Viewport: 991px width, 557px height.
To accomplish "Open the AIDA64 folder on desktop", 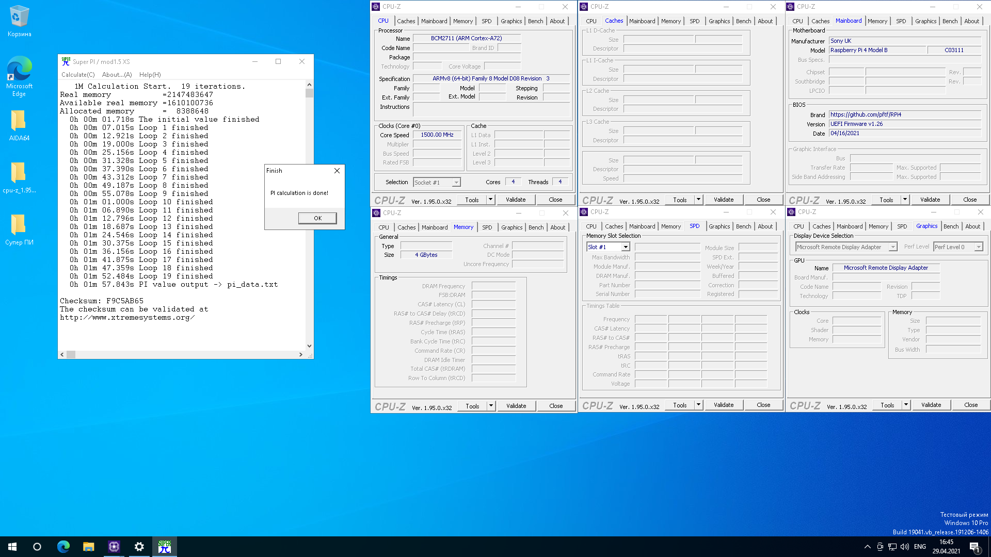I will pyautogui.click(x=19, y=125).
